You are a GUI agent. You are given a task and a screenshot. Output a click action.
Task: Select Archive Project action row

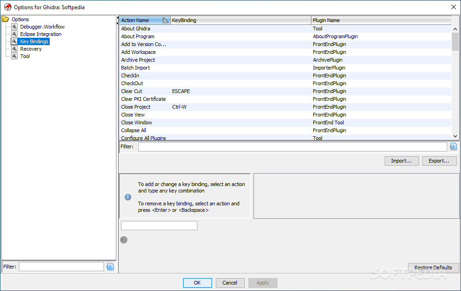pyautogui.click(x=285, y=60)
